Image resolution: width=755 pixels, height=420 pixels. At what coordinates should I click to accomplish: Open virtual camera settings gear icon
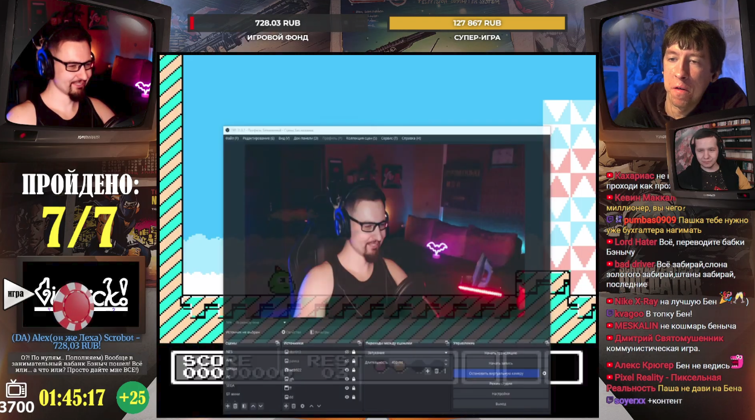tap(544, 373)
